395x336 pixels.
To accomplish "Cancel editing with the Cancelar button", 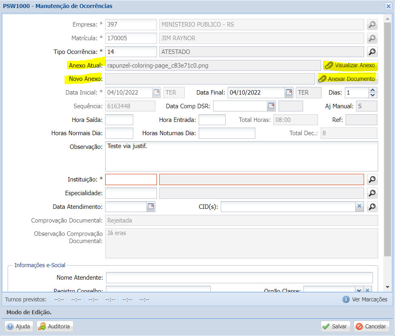I will (372, 326).
